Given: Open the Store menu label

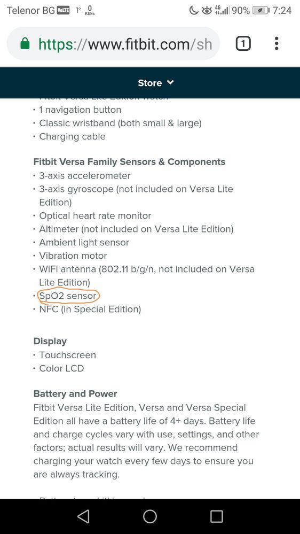Looking at the screenshot, I should [x=149, y=83].
